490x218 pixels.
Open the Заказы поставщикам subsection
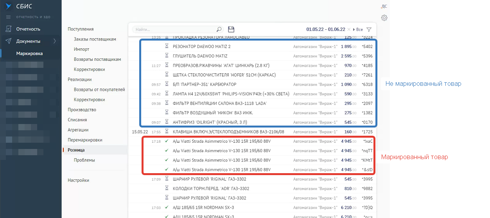[x=95, y=39]
